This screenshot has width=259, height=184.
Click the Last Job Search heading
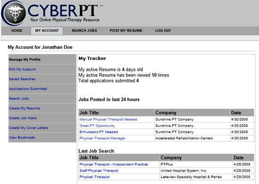pos(96,151)
